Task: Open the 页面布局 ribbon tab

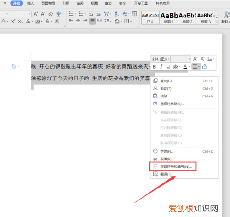Action: 48,3
